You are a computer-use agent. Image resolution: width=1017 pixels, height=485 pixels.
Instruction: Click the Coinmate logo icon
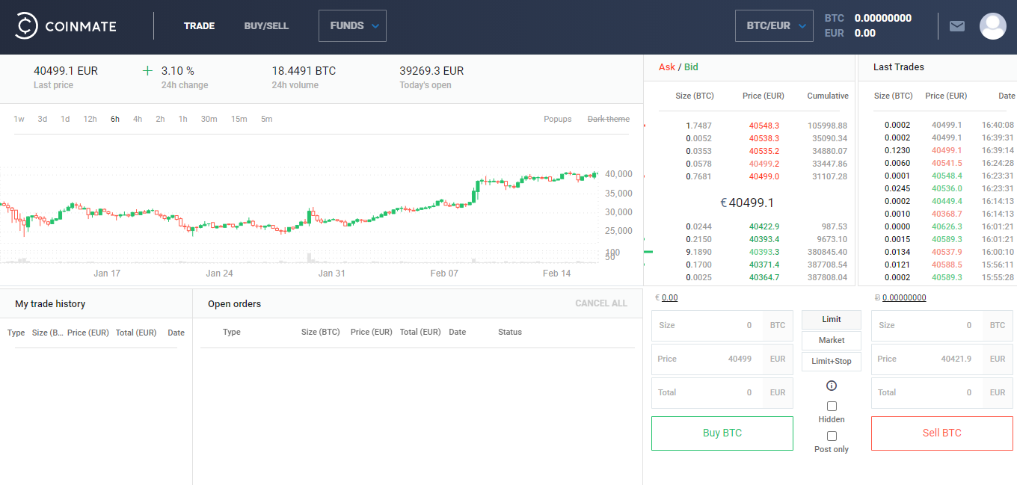[27, 26]
